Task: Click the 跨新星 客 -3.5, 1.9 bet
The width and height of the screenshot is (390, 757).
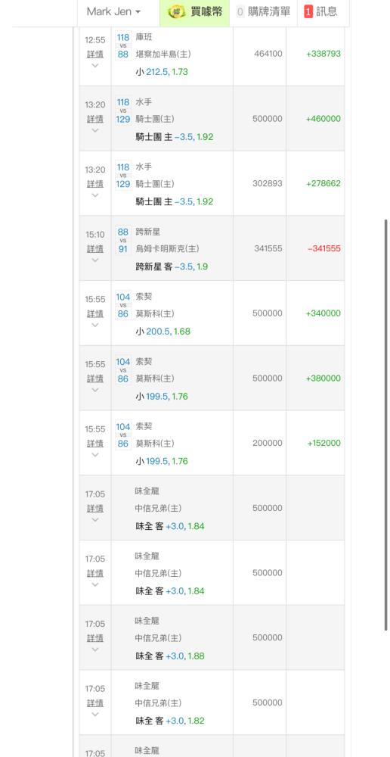Action: 172,266
